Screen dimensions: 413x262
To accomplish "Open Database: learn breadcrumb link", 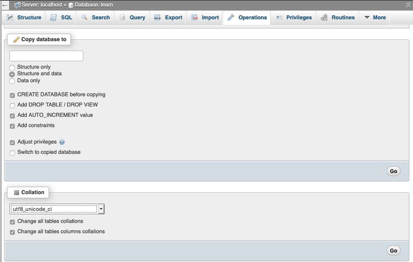I will pos(94,5).
